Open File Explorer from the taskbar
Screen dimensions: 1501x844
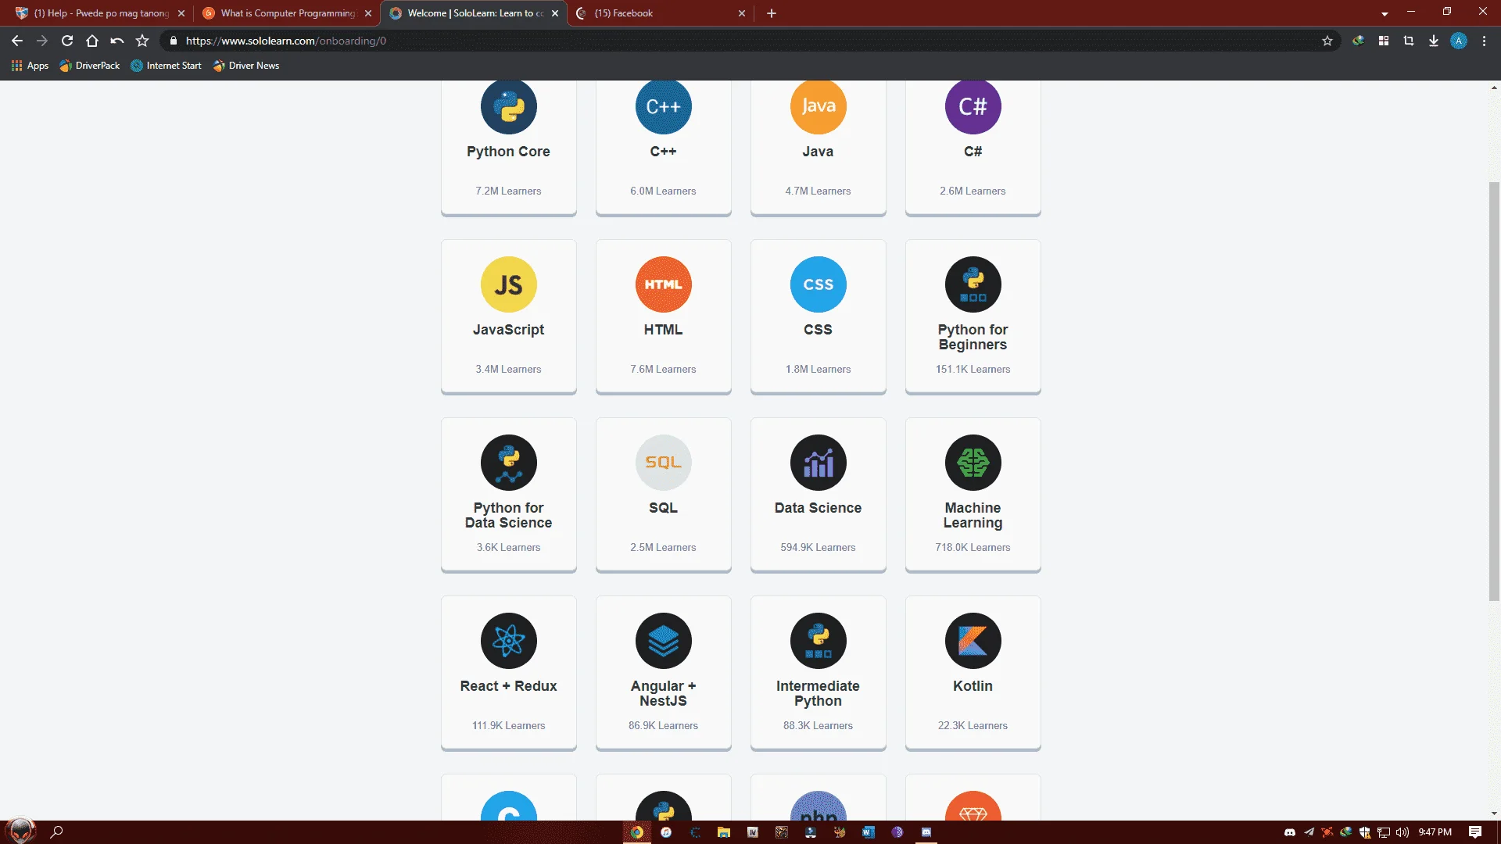coord(724,832)
